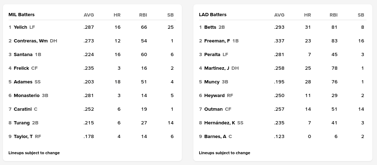Select Outman in the LAD lineup
This screenshot has height=165, width=377.
(213, 109)
